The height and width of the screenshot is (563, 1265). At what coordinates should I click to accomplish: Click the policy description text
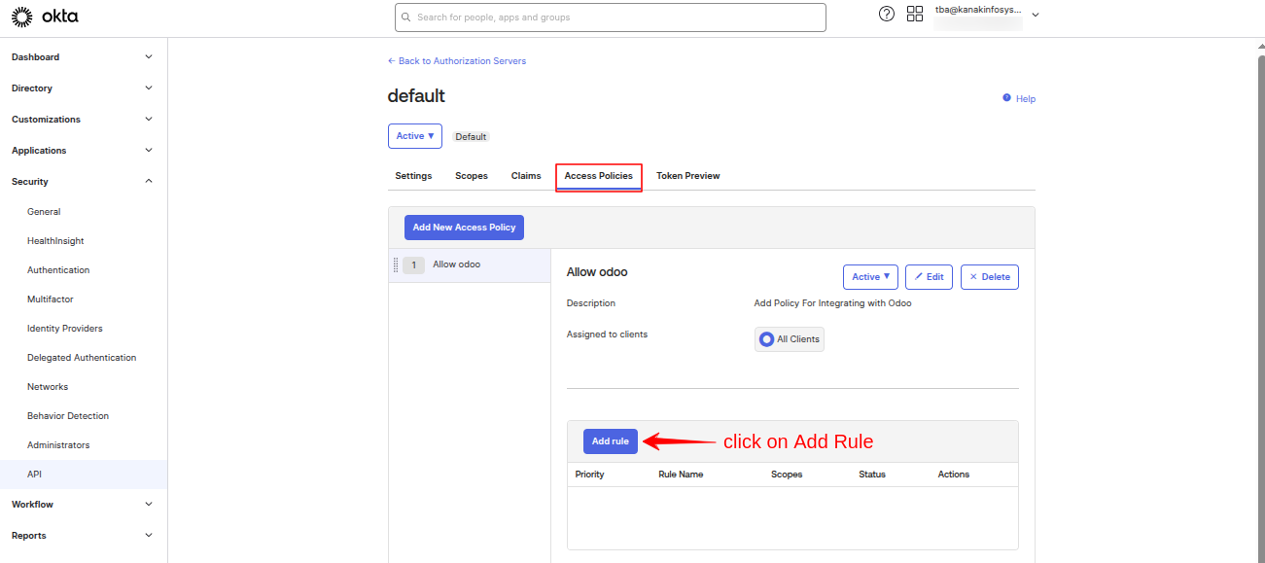(832, 303)
